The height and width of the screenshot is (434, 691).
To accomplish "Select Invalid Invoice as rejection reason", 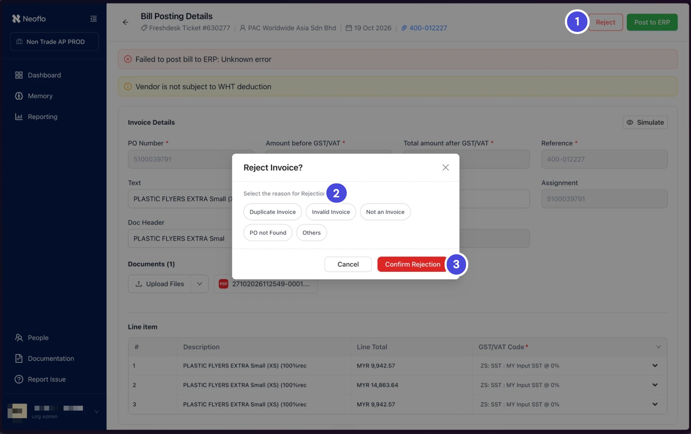I will [x=331, y=212].
